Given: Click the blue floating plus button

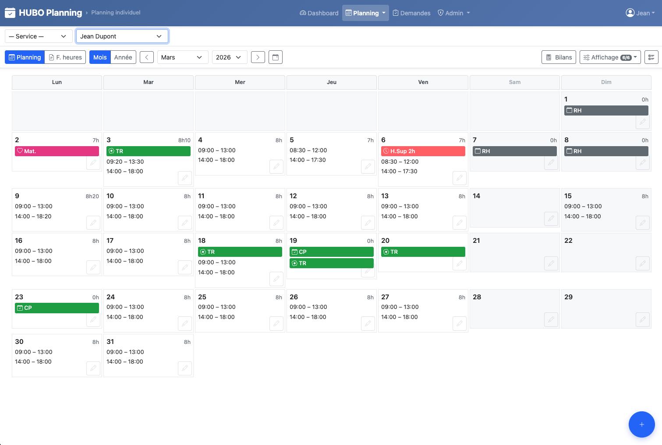Looking at the screenshot, I should 641,424.
